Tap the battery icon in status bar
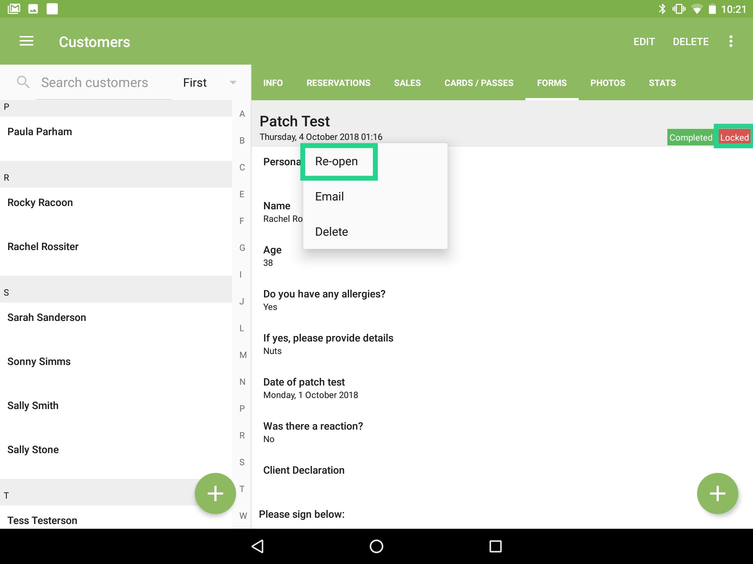Viewport: 753px width, 564px height. (x=712, y=9)
